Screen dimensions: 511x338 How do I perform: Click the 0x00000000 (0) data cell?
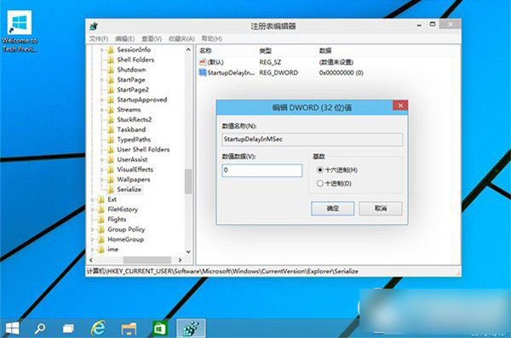(342, 72)
